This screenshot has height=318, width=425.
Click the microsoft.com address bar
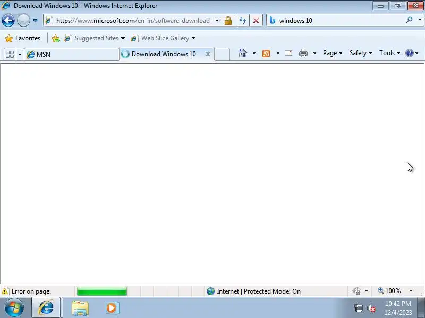pos(133,21)
